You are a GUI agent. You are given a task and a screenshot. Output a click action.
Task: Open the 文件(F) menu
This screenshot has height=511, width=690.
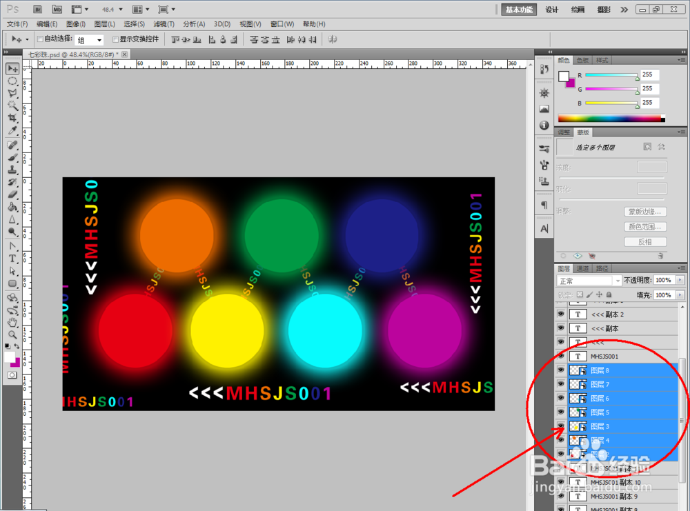[17, 24]
